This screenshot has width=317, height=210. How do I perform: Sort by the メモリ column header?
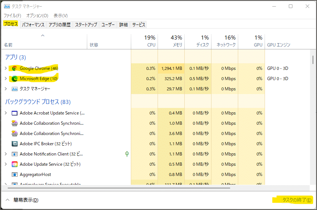tap(171, 42)
